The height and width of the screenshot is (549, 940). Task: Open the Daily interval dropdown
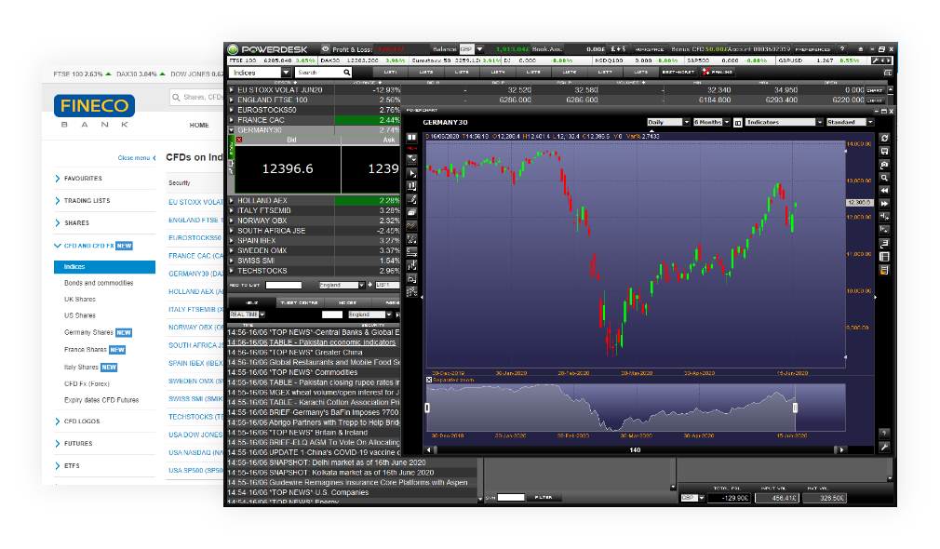[668, 122]
